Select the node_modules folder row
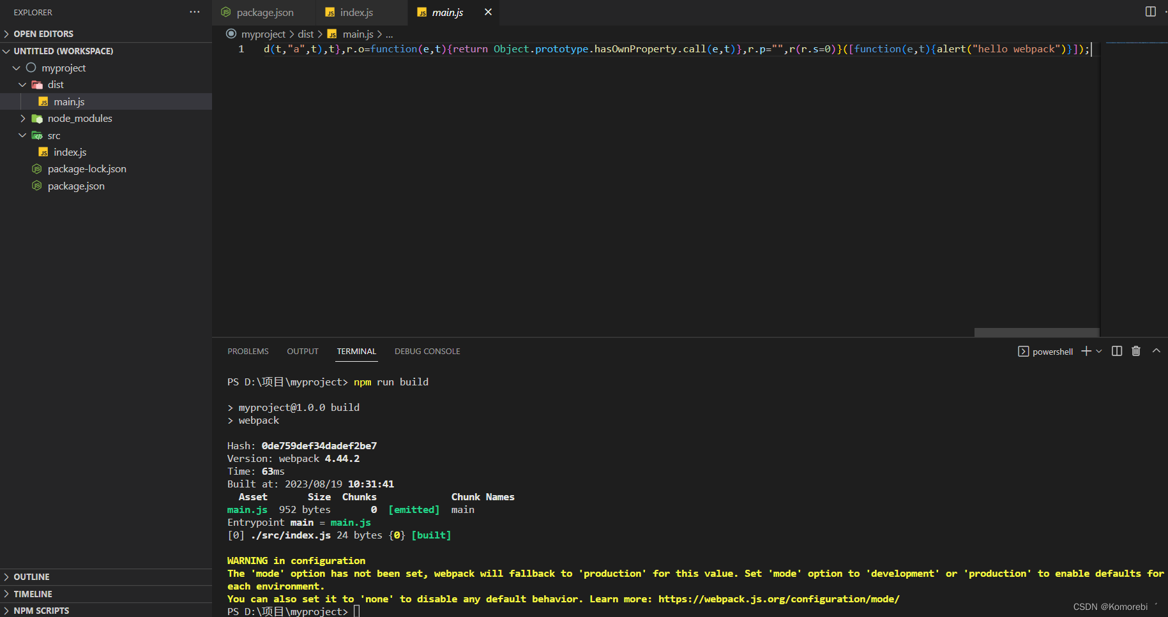 pyautogui.click(x=106, y=118)
